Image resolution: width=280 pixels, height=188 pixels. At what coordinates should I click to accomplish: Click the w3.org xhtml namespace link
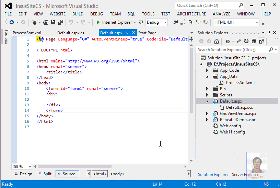101,61
